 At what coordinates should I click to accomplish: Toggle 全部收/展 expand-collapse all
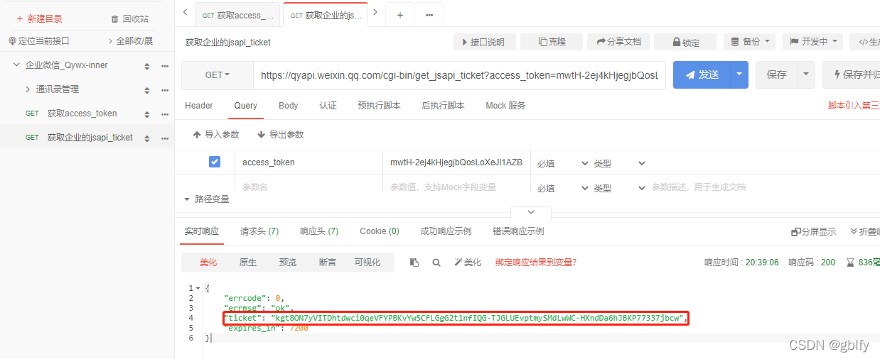[130, 41]
